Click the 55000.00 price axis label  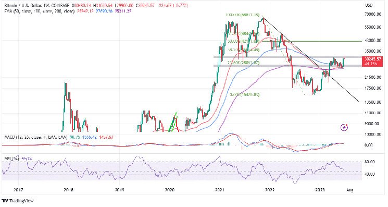coord(373,27)
